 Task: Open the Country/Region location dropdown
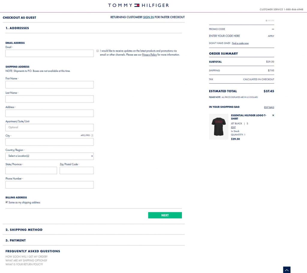coord(49,156)
